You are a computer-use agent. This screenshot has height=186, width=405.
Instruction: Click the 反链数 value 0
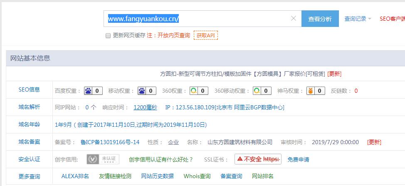point(356,91)
